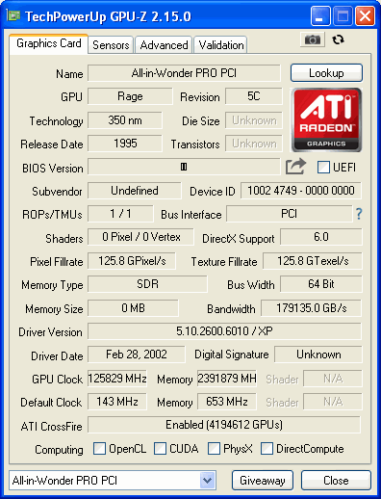Click the Driver Version label

(x=50, y=332)
